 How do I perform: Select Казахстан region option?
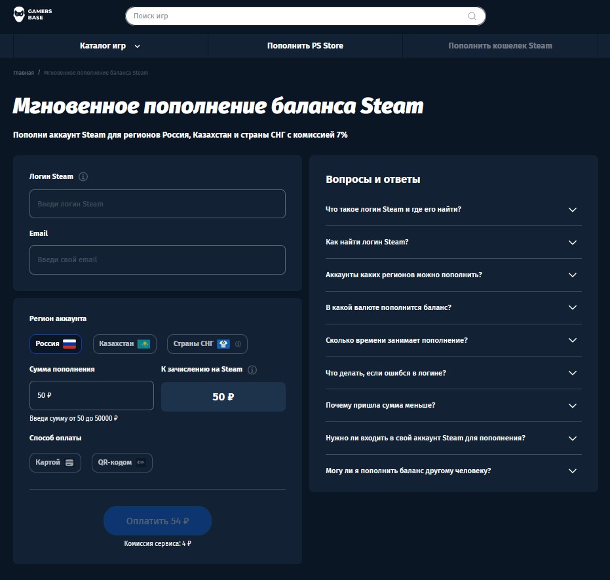[124, 344]
